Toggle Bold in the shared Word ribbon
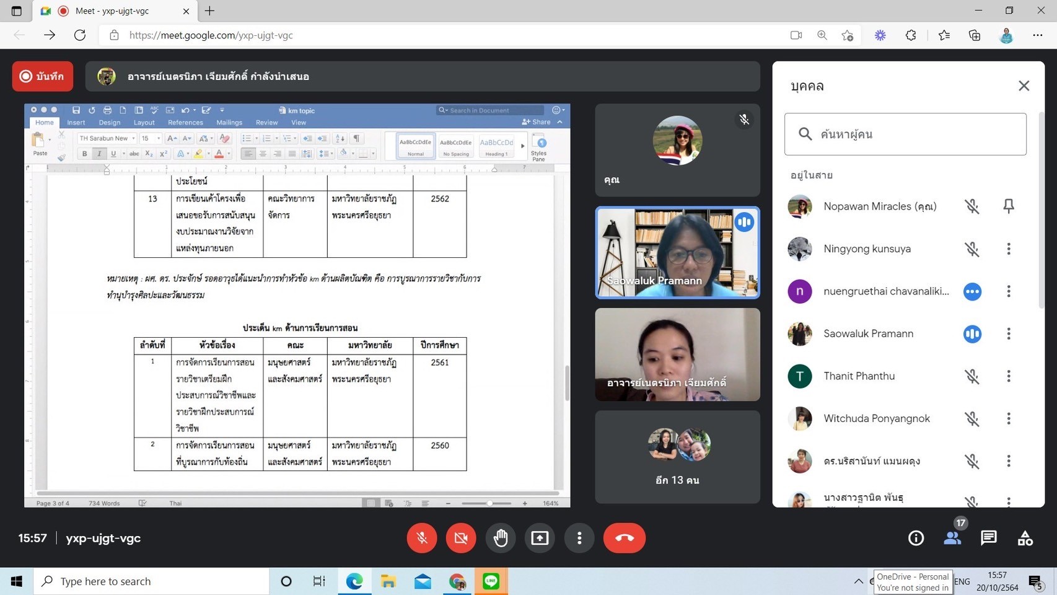 [x=85, y=154]
